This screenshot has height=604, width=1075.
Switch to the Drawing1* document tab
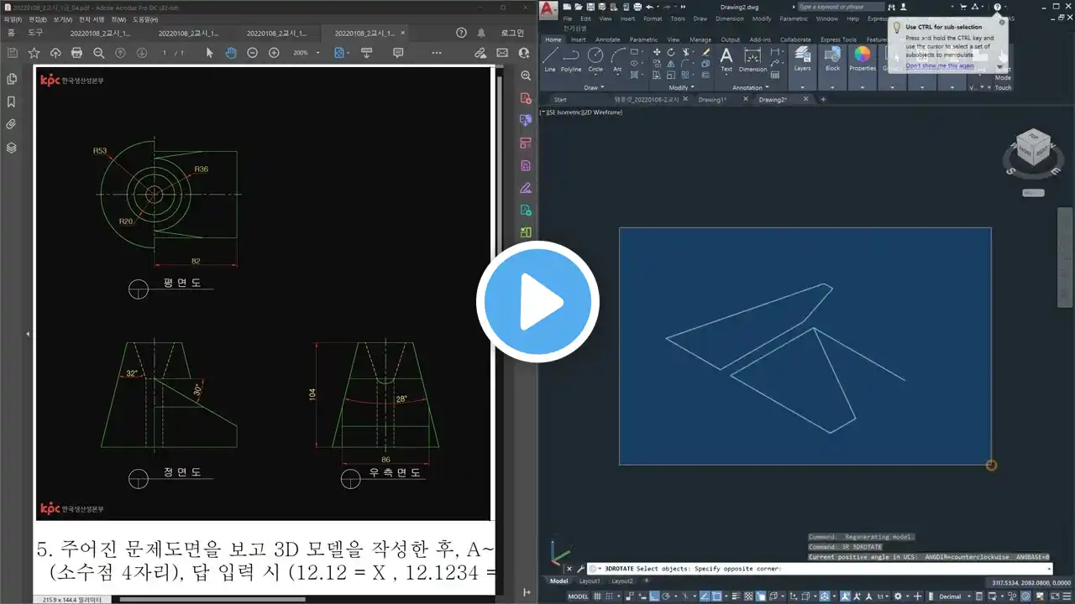click(711, 99)
